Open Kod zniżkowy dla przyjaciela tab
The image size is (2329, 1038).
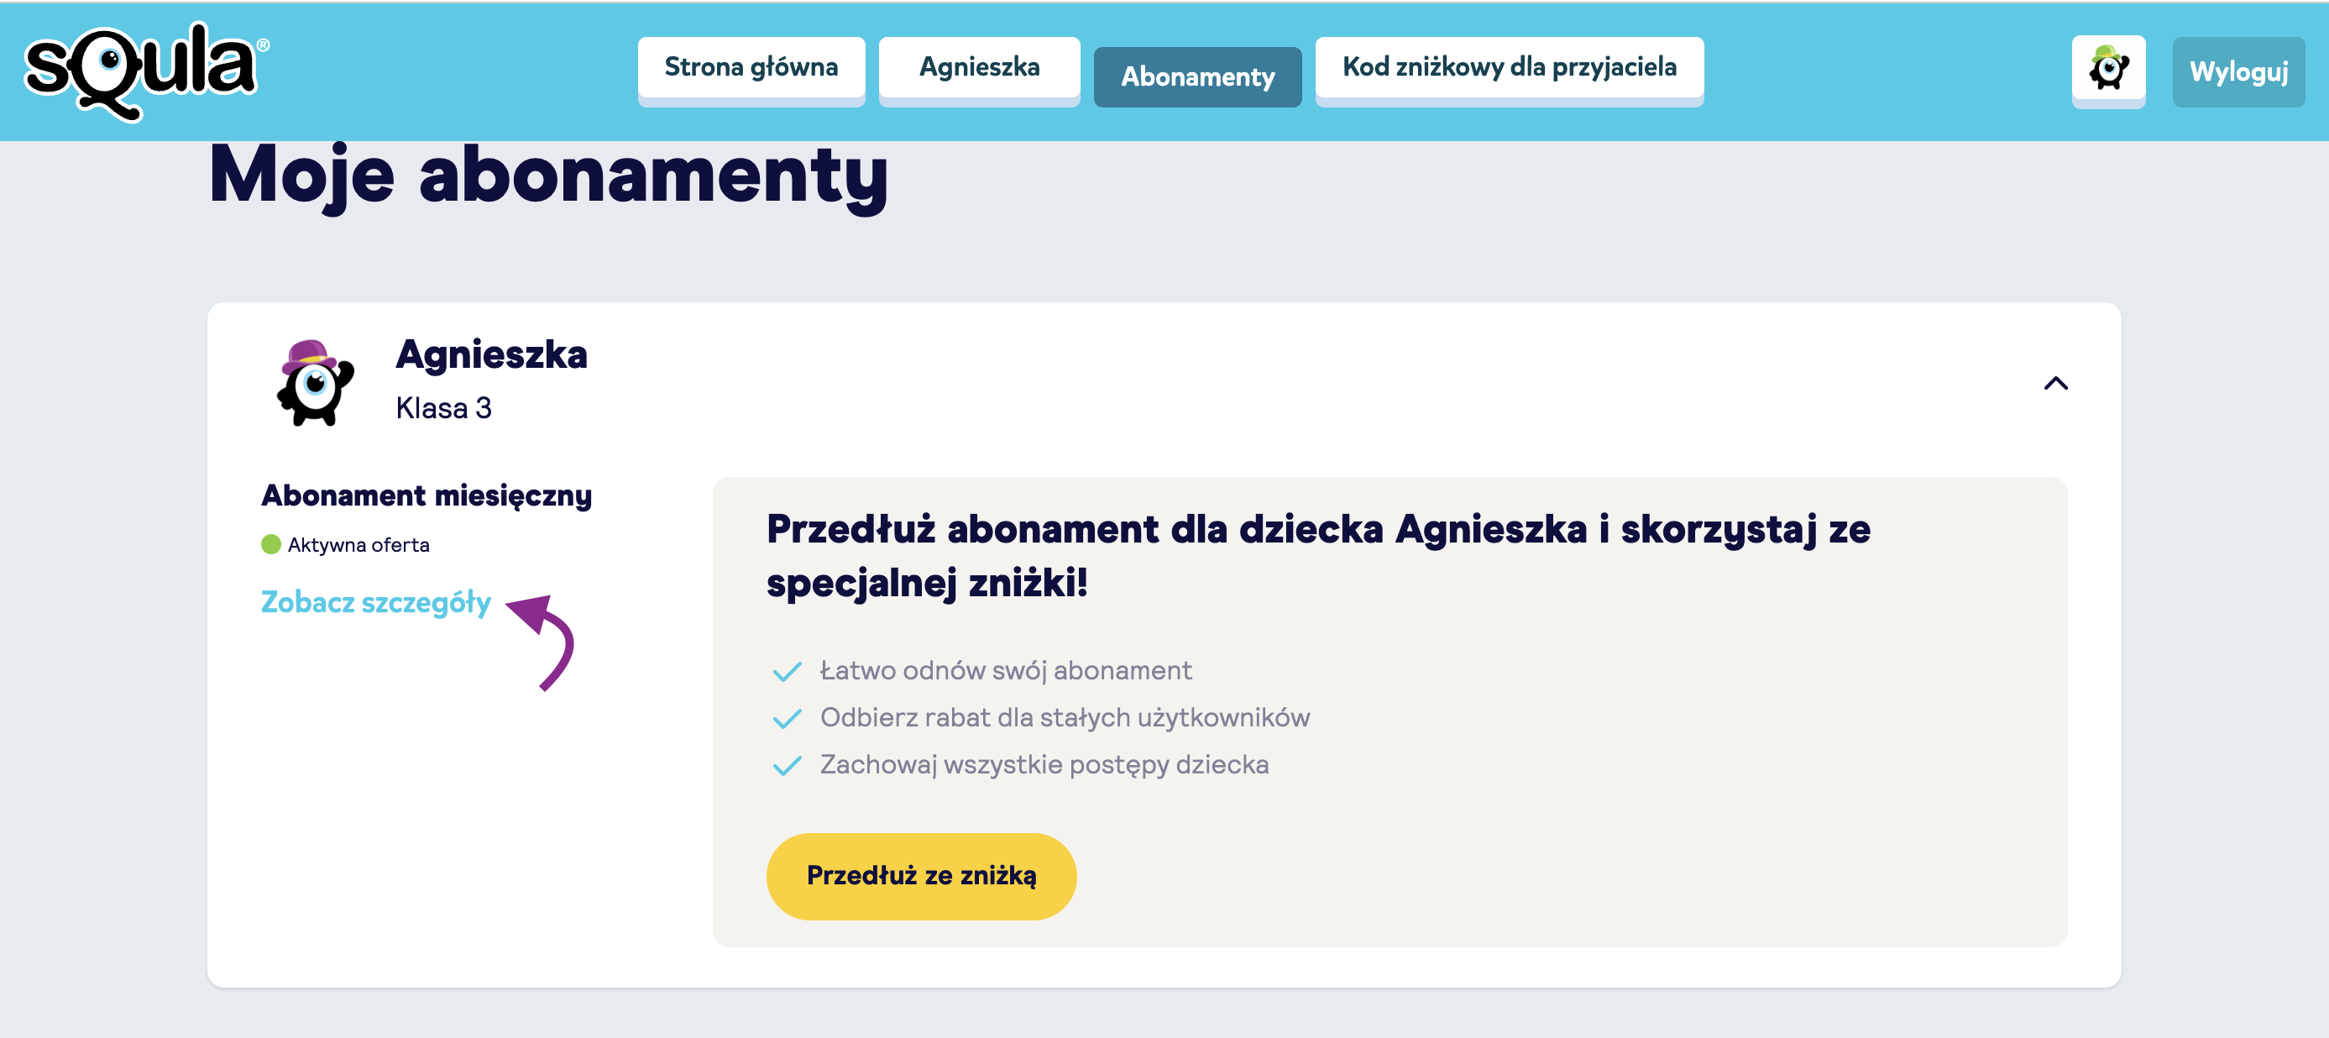coord(1508,68)
